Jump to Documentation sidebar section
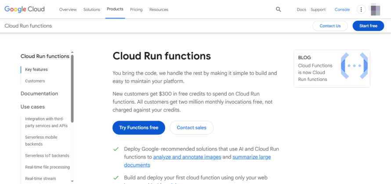Viewport: 391px width, 184px height. click(40, 93)
